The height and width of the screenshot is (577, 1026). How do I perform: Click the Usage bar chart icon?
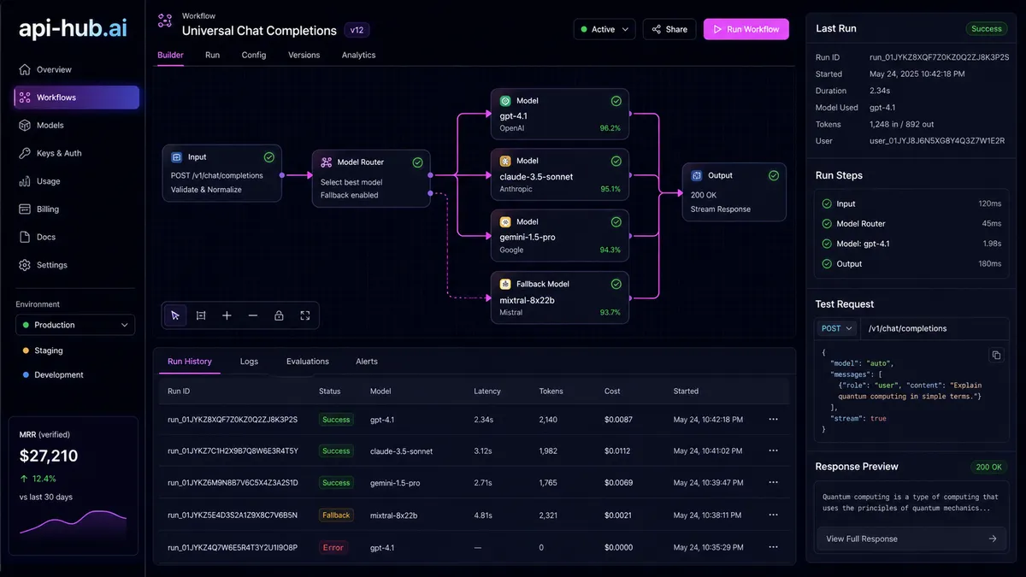point(25,181)
